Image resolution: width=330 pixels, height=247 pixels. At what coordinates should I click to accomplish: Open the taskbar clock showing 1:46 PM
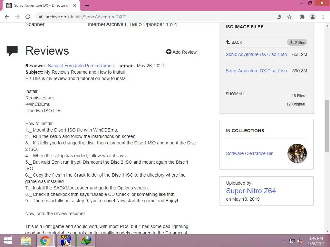pyautogui.click(x=316, y=241)
